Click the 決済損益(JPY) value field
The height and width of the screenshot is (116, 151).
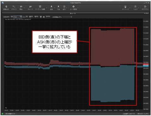(68, 17)
